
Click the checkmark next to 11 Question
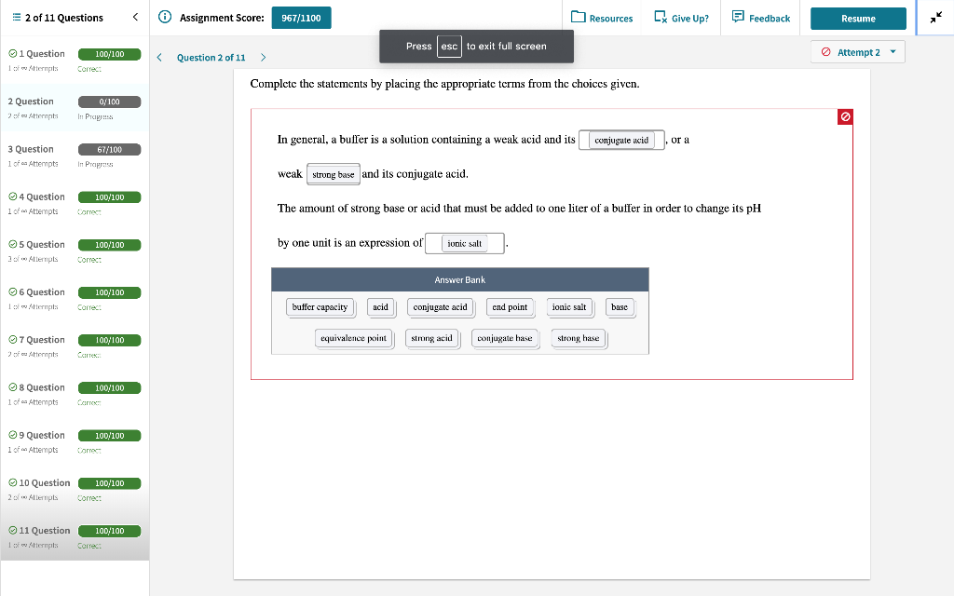(11, 530)
